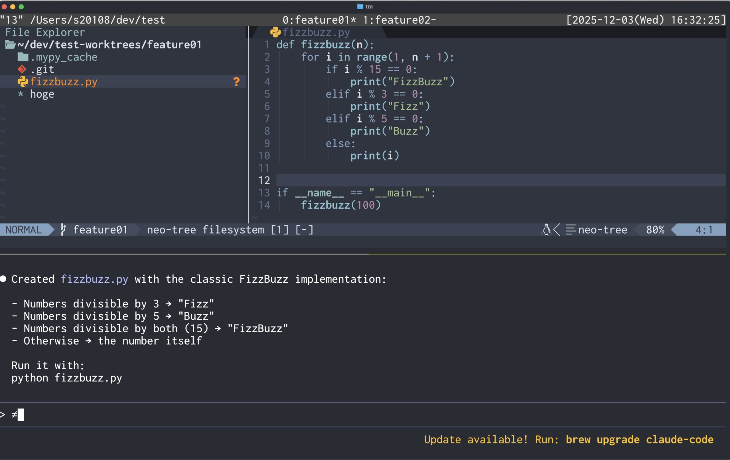Toggle the [-] indicator in the neo-tree statusline
Screen dimensions: 730x460
304,230
